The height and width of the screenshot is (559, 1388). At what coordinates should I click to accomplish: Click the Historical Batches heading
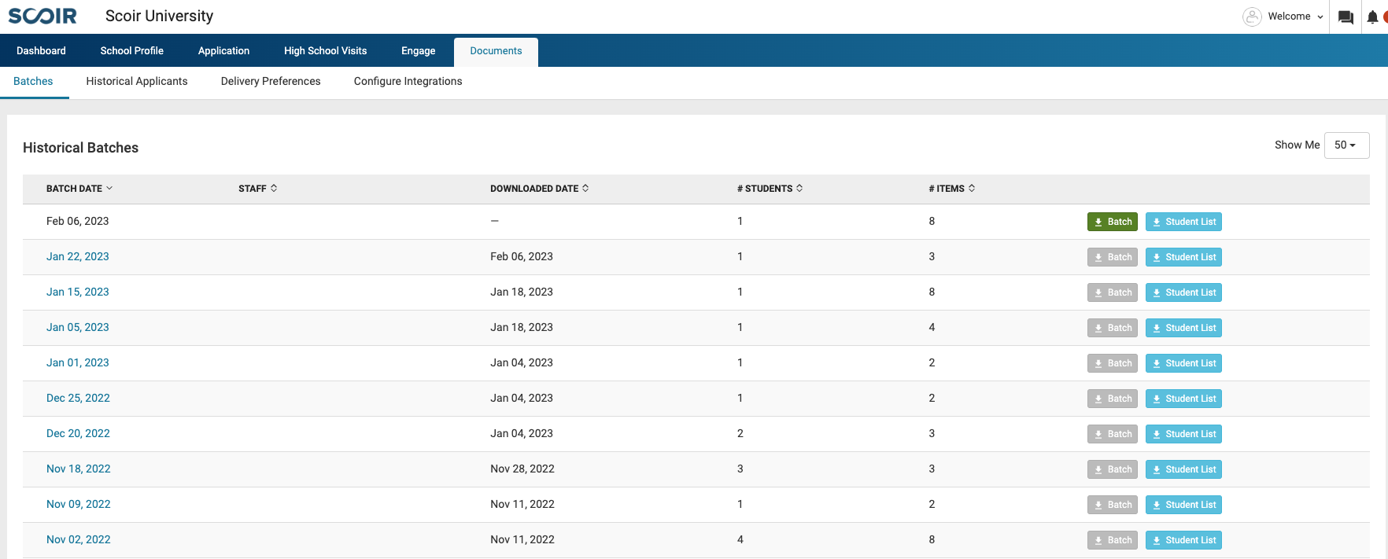point(80,148)
